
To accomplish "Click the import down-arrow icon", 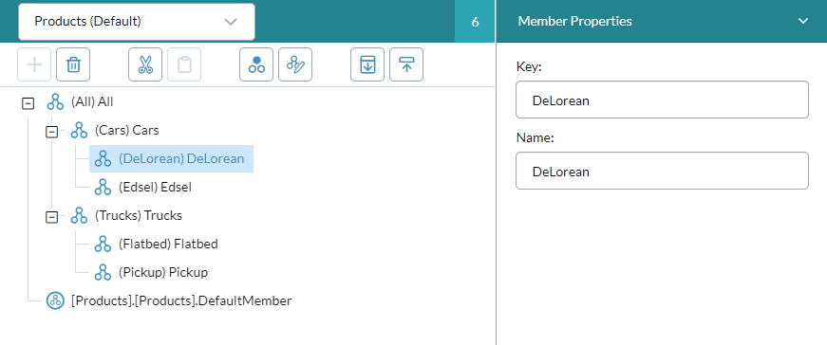I will point(367,64).
